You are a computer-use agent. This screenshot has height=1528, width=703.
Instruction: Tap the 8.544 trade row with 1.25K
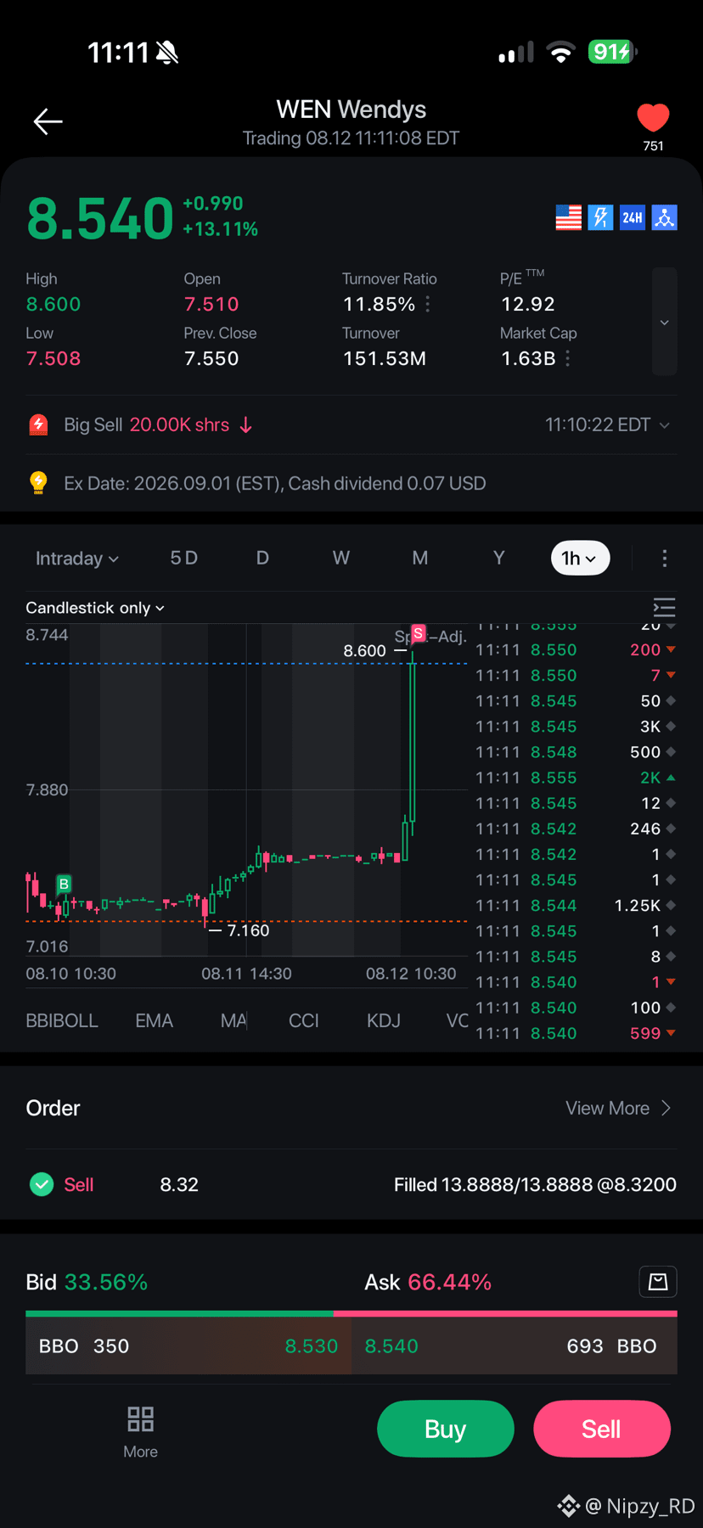point(576,906)
